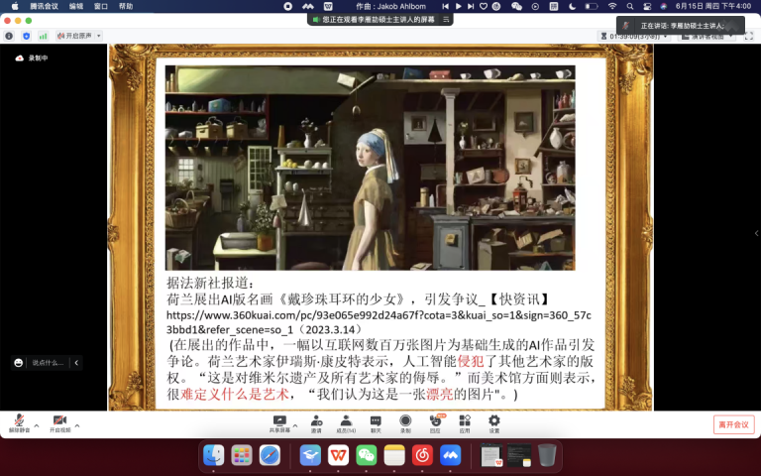
Task: Show the 成员 participants list
Action: 346,423
